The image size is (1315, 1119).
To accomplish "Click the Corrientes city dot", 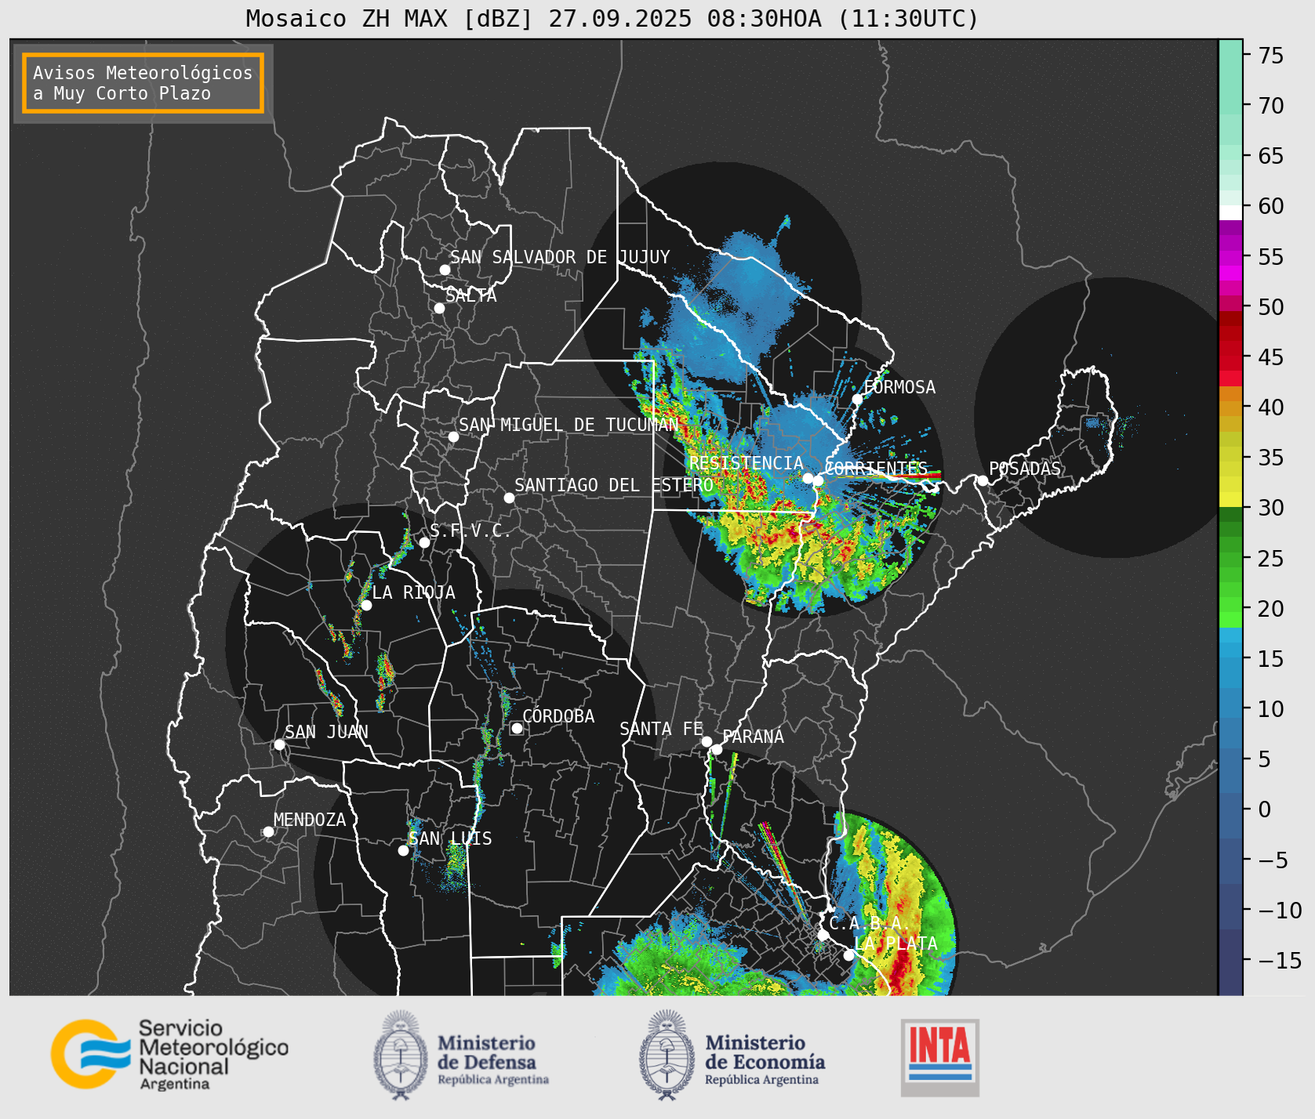I will pyautogui.click(x=818, y=480).
